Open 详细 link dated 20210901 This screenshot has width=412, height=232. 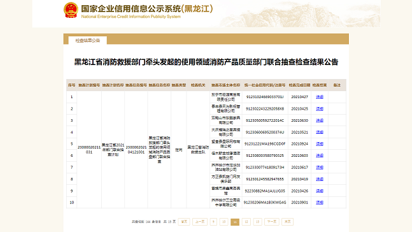pos(320,203)
